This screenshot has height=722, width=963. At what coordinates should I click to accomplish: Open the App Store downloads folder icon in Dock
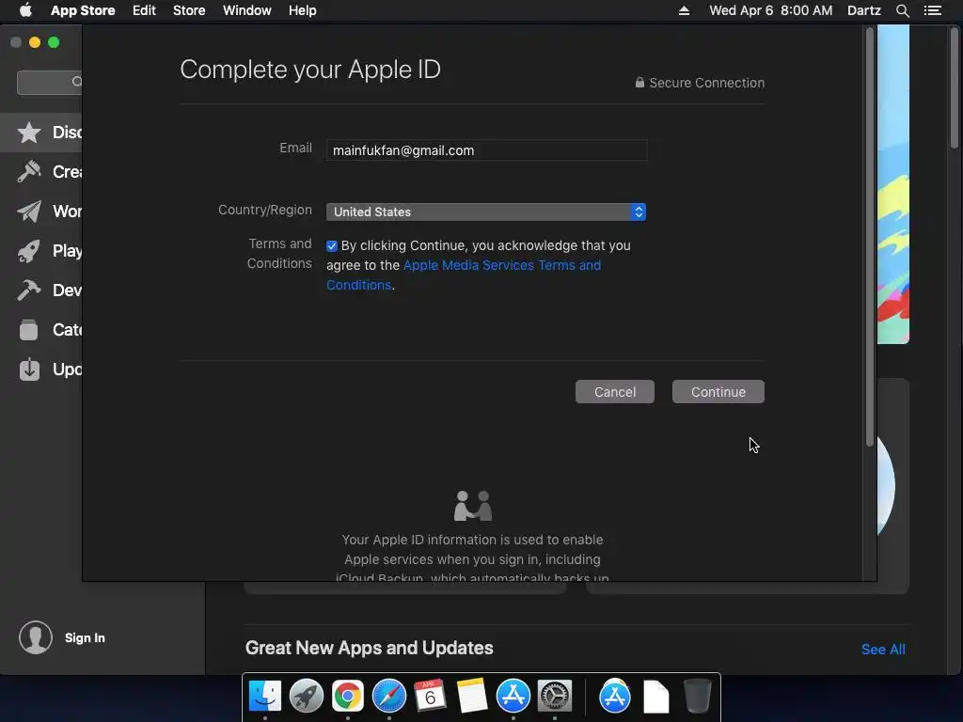pos(615,697)
